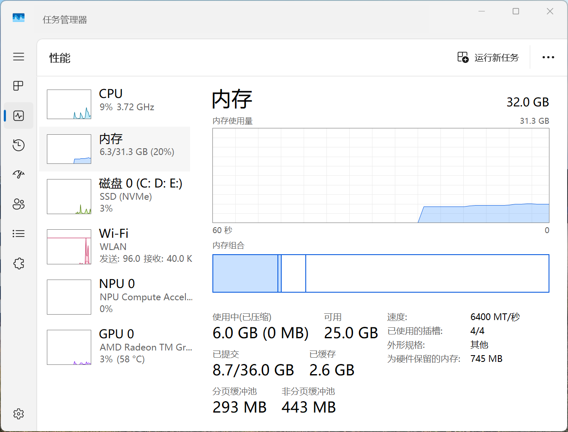
Task: Click the Task Manager title bar icon
Action: pos(19,18)
